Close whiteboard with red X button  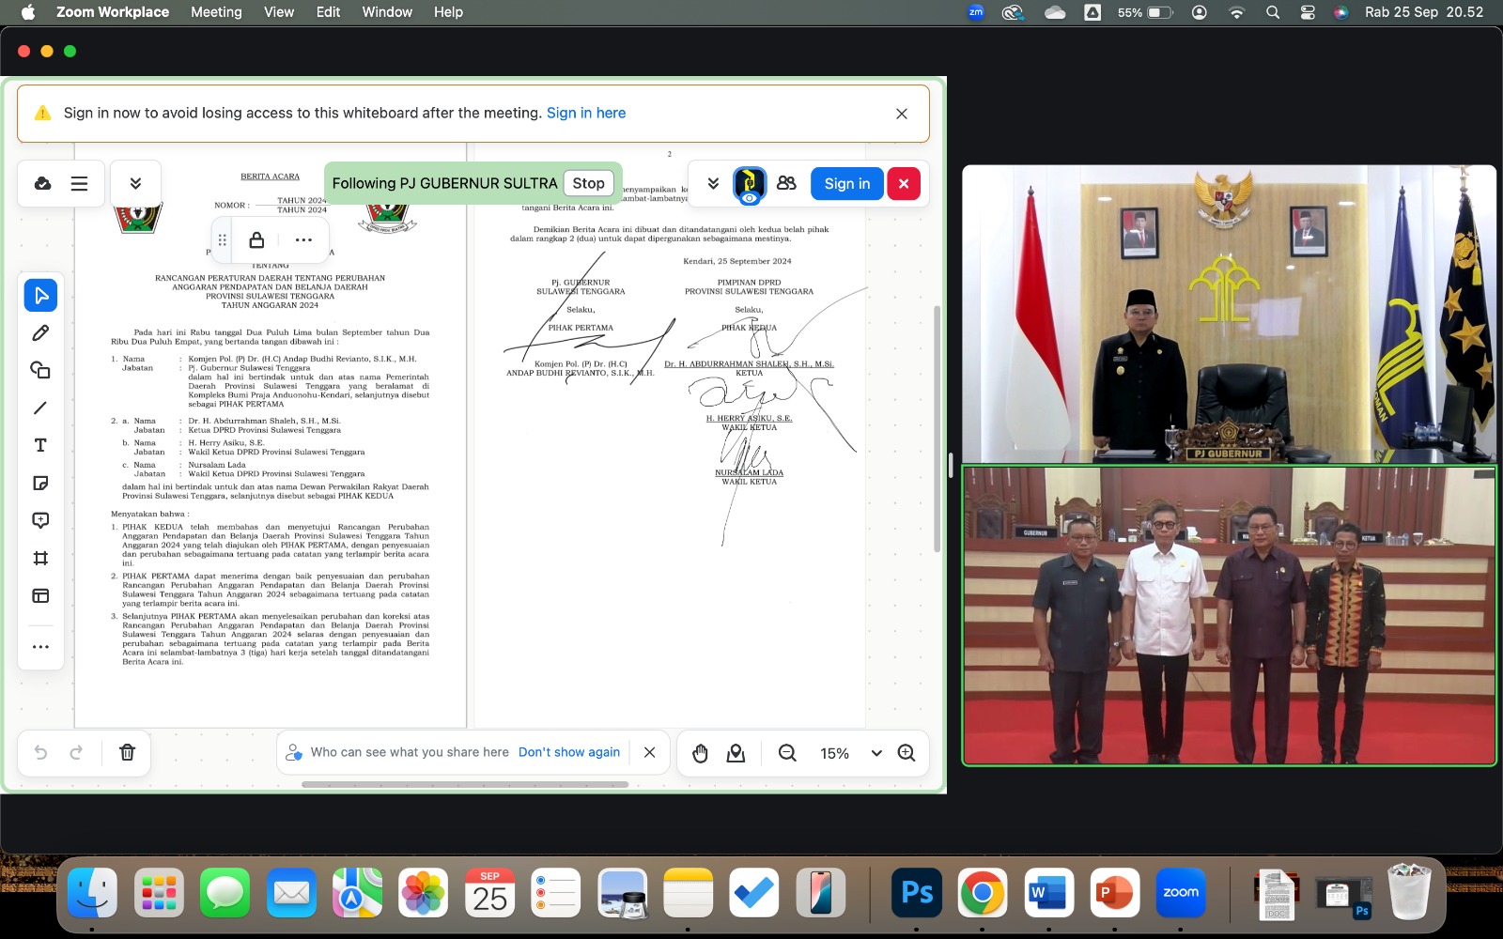click(x=904, y=184)
